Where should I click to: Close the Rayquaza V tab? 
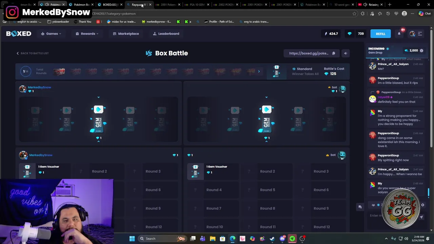tap(150, 5)
